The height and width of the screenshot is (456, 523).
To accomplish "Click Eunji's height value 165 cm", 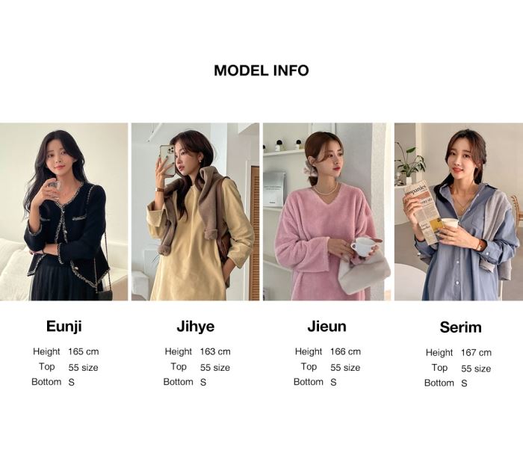I will click(84, 351).
